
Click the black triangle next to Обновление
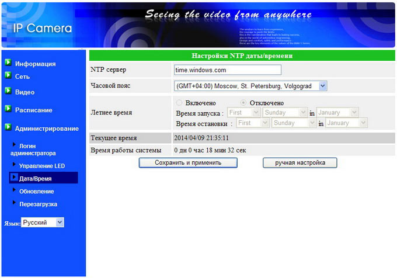14,190
